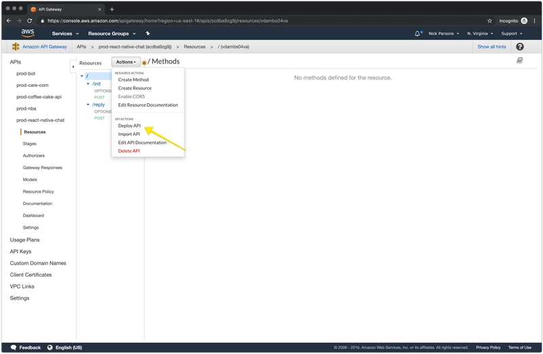Image resolution: width=543 pixels, height=354 pixels.
Task: Select Edit API Documentation
Action: [x=142, y=142]
